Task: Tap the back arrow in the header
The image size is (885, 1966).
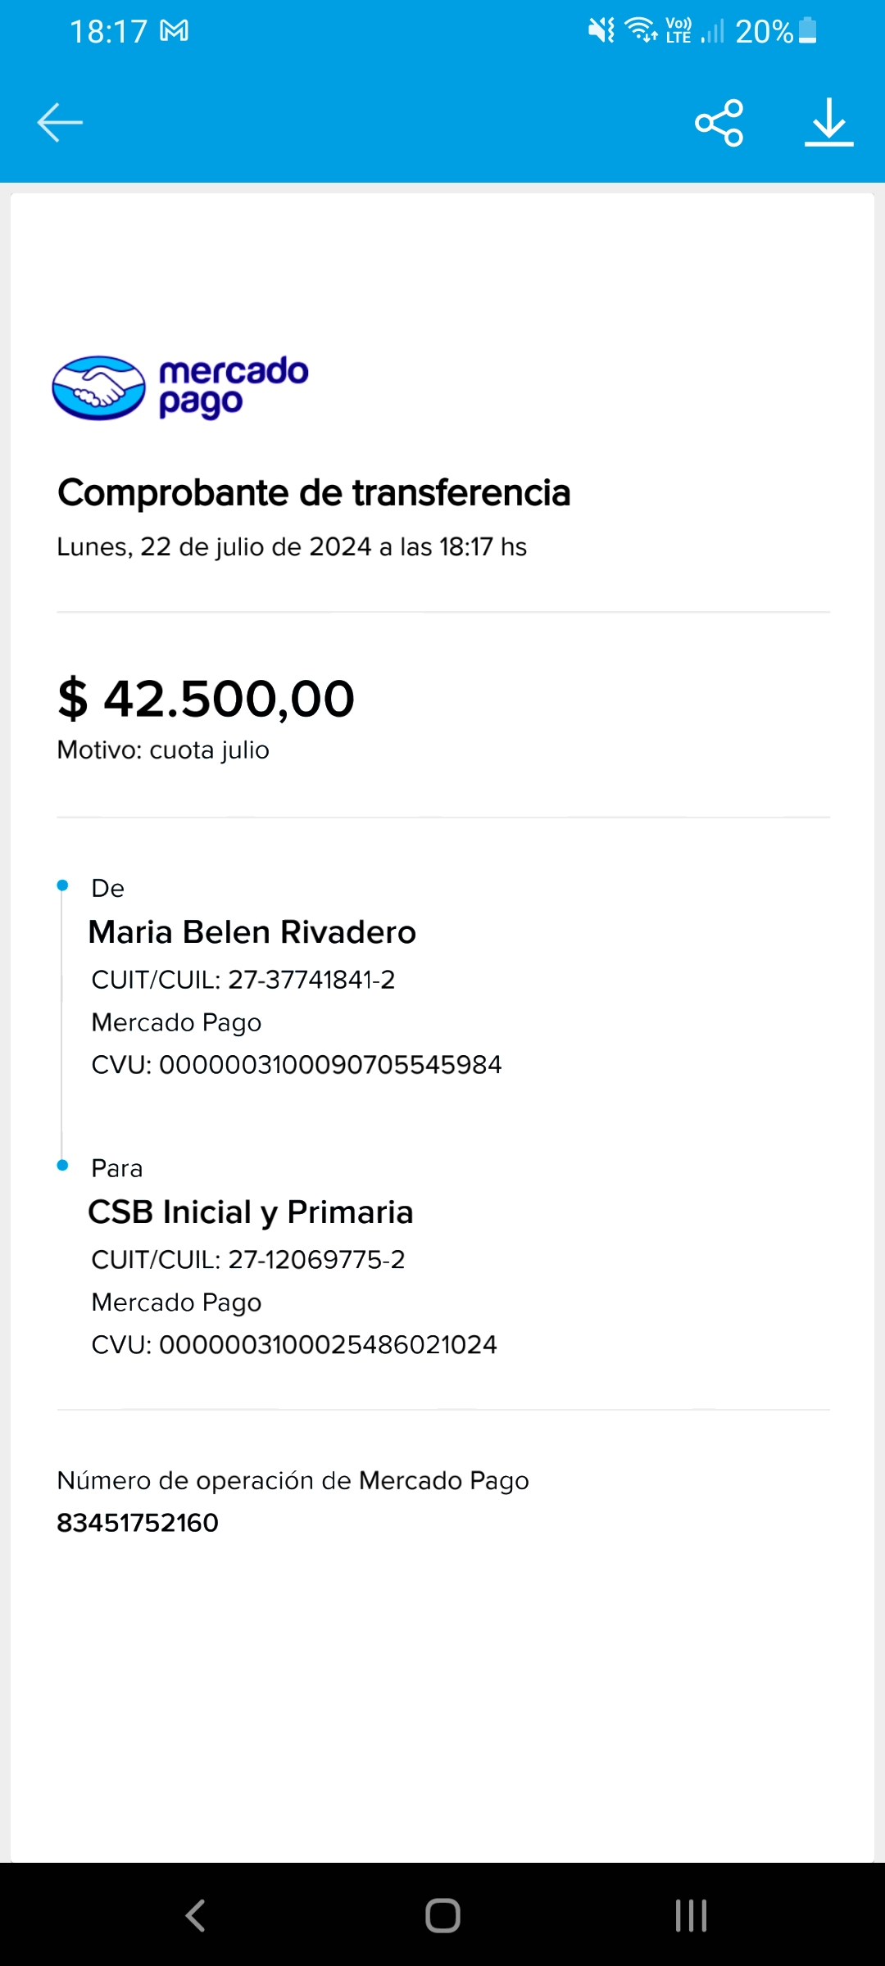Action: point(60,123)
